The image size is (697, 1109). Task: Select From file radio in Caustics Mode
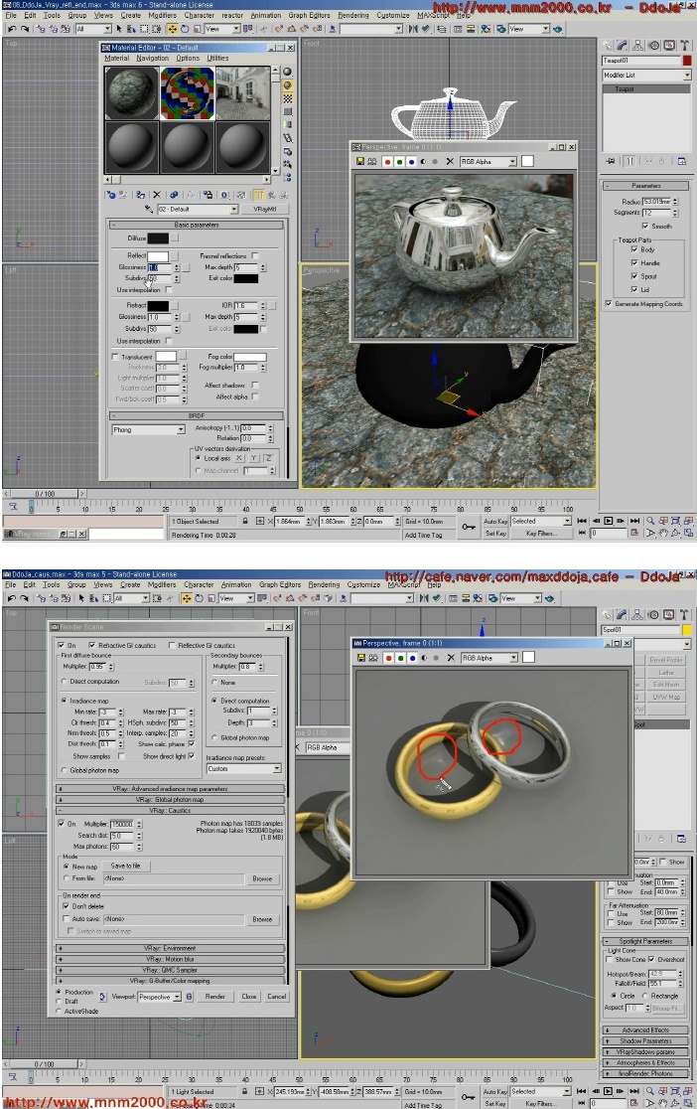pos(67,878)
